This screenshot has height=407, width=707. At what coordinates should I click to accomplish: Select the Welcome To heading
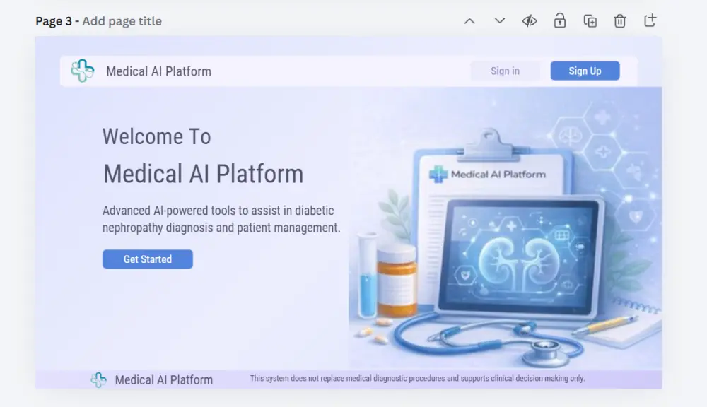(x=156, y=136)
